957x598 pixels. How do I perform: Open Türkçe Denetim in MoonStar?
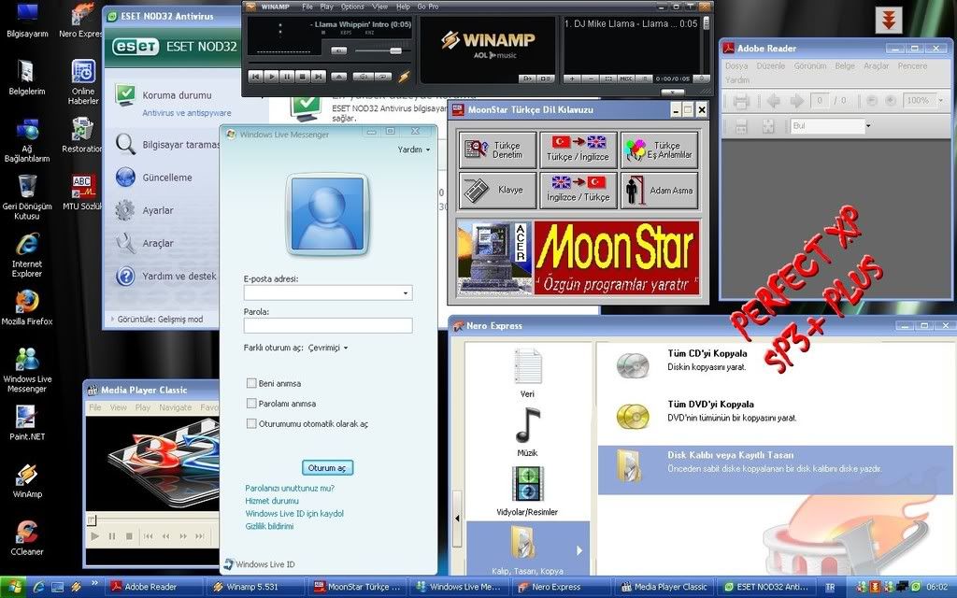(497, 150)
